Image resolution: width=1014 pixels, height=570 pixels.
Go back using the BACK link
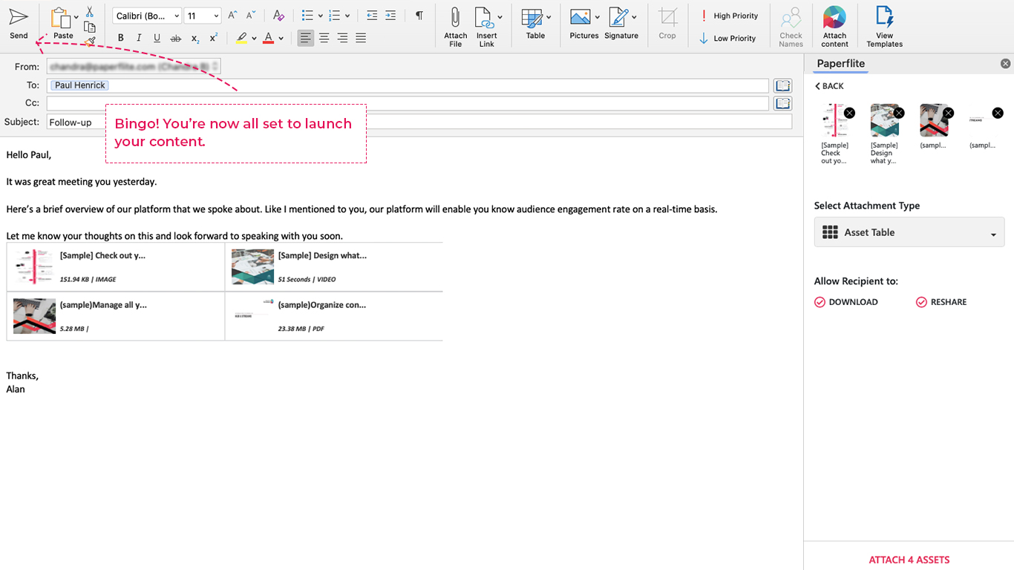pos(829,86)
